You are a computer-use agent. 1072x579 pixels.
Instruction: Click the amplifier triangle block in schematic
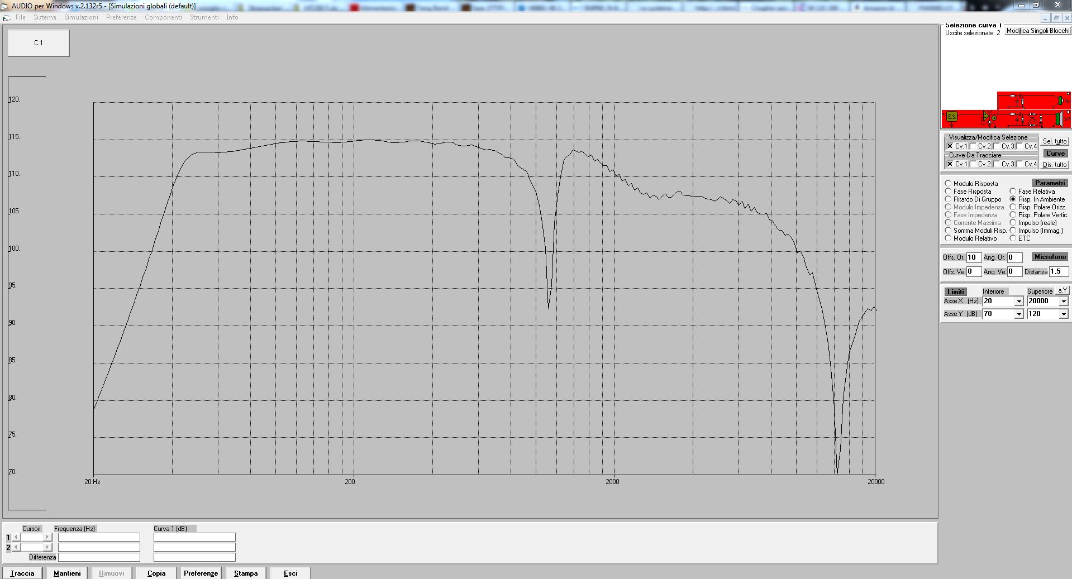986,116
